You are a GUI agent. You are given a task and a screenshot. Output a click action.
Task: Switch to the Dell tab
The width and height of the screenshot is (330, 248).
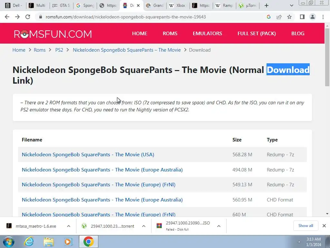[x=14, y=5]
